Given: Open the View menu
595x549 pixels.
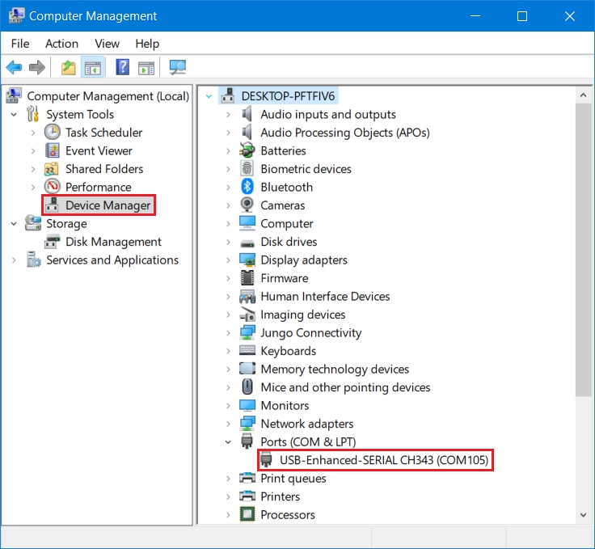Looking at the screenshot, I should (107, 44).
